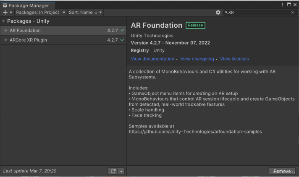Click the refresh package list icon
Screen dimensions: 299x177
point(113,171)
